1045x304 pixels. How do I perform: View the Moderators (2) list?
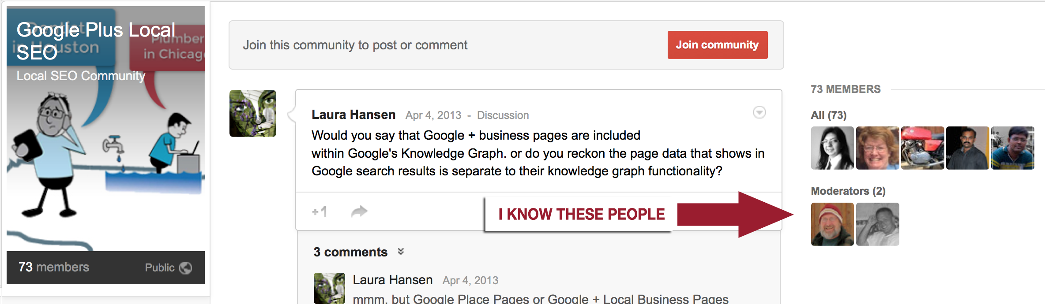point(848,191)
